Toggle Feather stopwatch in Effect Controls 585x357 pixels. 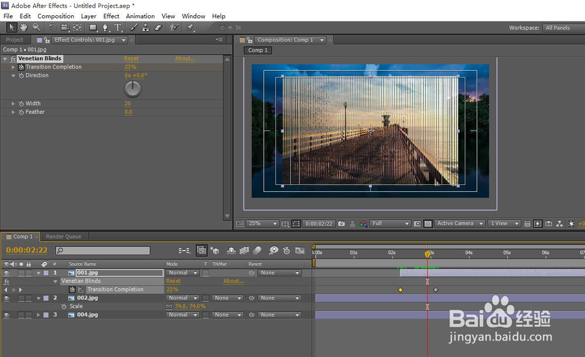(21, 112)
